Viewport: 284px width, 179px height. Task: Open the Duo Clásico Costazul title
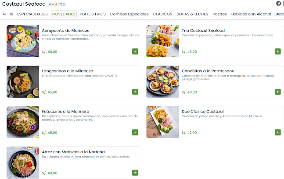coord(203,112)
